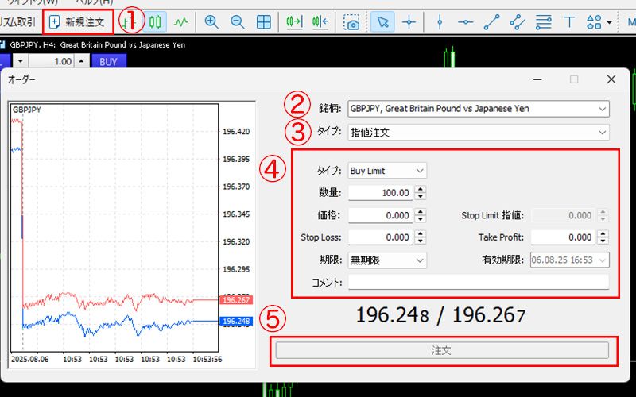Increase Take Profit with the up arrow
Screen dimensions: 636x397
click(603, 233)
